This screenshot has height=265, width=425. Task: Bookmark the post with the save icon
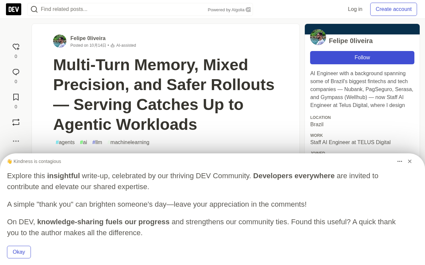pos(16,97)
